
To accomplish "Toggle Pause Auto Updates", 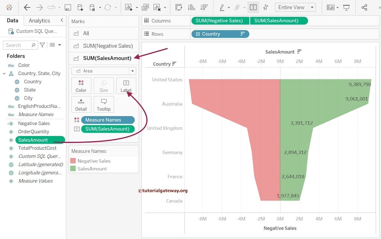I will click(92, 7).
